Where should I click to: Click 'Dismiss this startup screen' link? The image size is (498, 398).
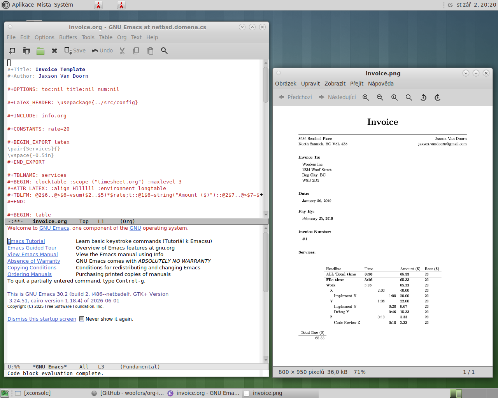[42, 319]
